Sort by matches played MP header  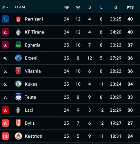(x=66, y=8)
